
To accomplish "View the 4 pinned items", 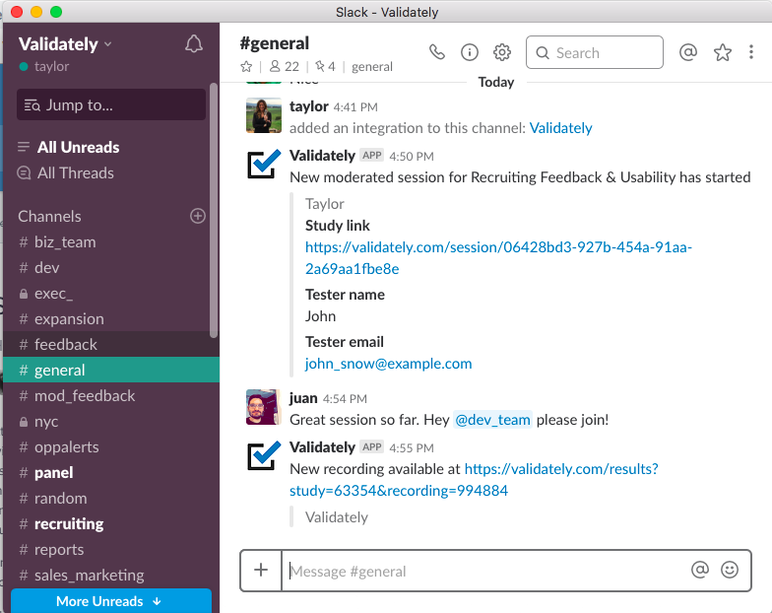I will pos(325,67).
